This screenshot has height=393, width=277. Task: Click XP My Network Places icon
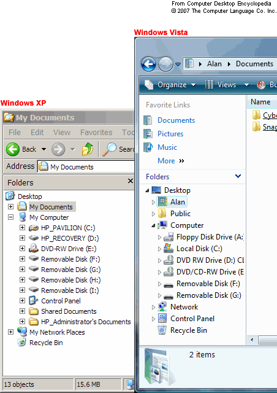click(22, 332)
